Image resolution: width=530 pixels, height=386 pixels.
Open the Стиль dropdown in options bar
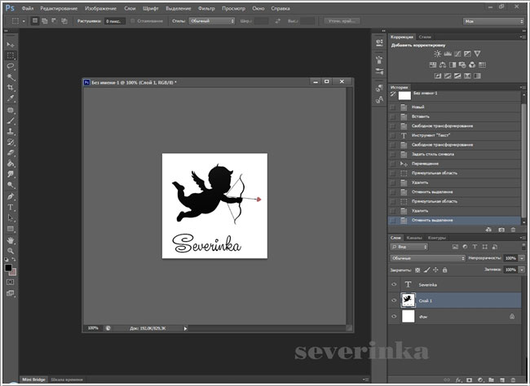coord(214,20)
